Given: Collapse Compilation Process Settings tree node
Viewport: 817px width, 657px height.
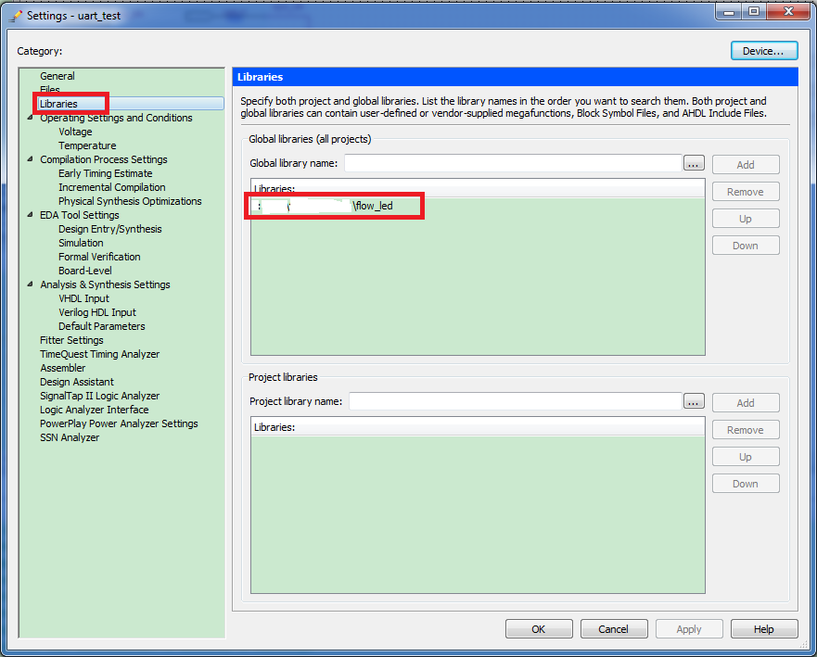Looking at the screenshot, I should click(x=31, y=159).
